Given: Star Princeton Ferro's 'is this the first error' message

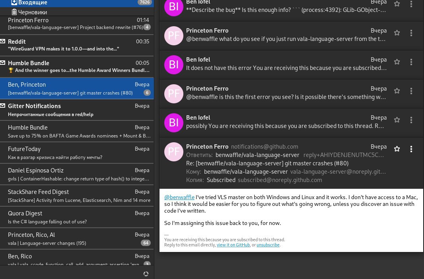Looking at the screenshot, I should coord(397,91).
